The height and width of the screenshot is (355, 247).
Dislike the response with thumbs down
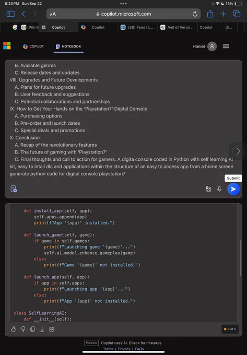pos(23,329)
